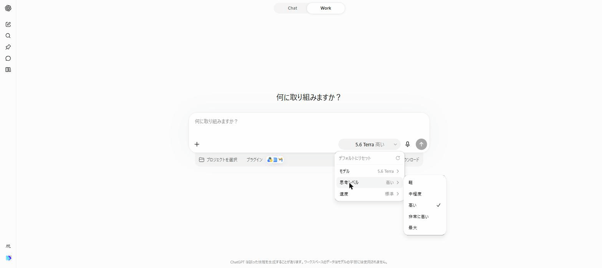Click the people icon at the sidebar bottom

(x=8, y=246)
